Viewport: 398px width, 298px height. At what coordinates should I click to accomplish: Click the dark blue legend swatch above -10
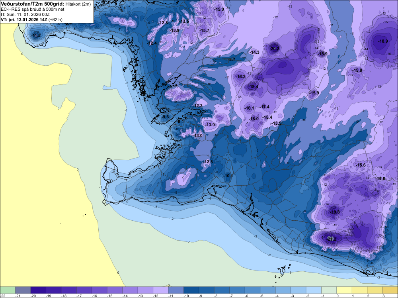(x=191, y=290)
